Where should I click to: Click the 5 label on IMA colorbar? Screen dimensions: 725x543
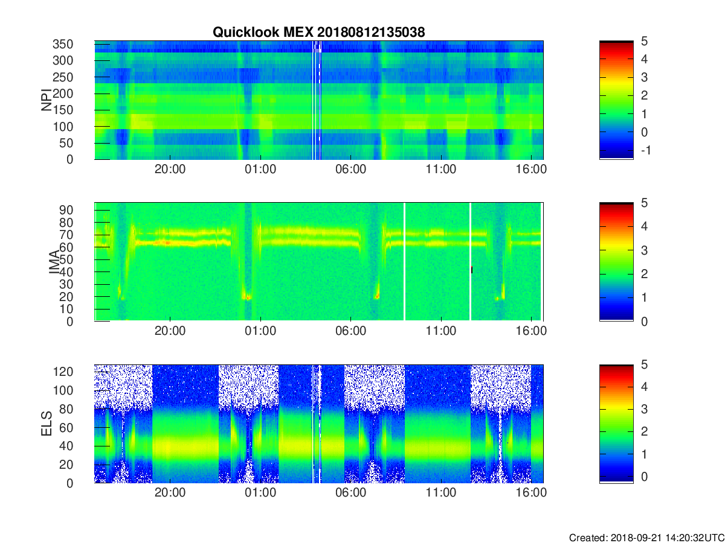(644, 203)
